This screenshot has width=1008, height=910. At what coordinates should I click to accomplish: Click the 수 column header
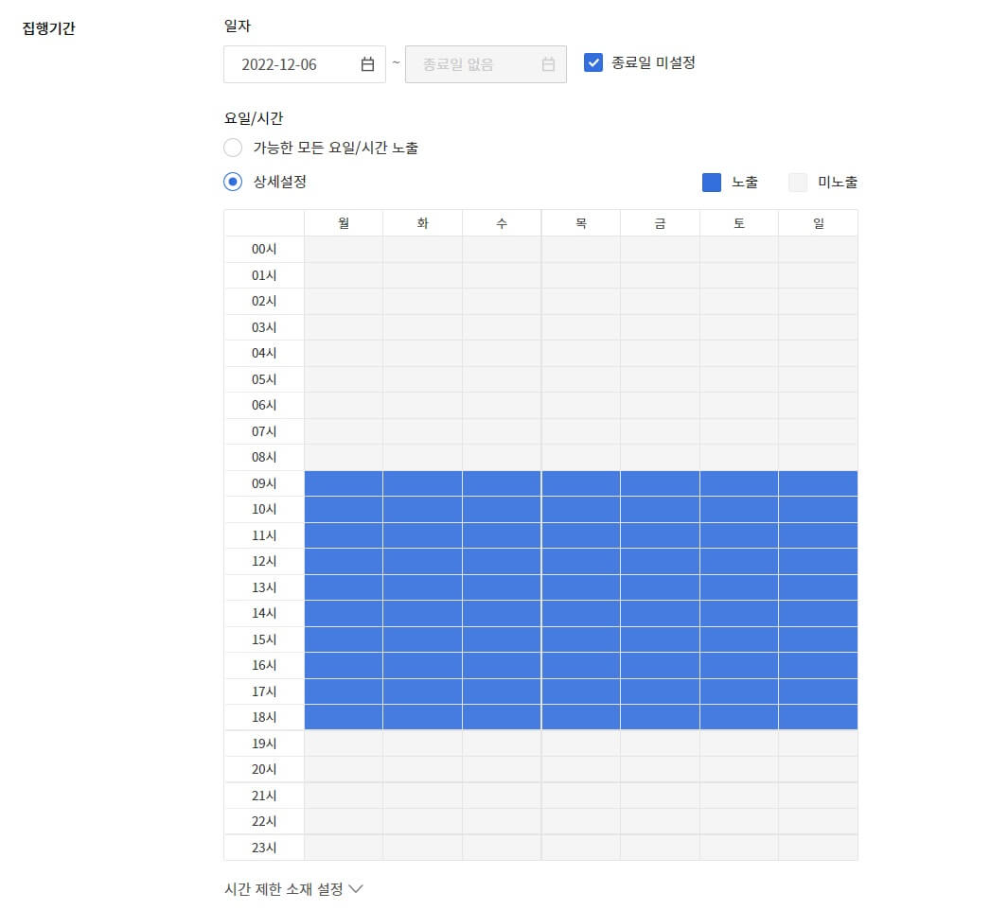(502, 223)
